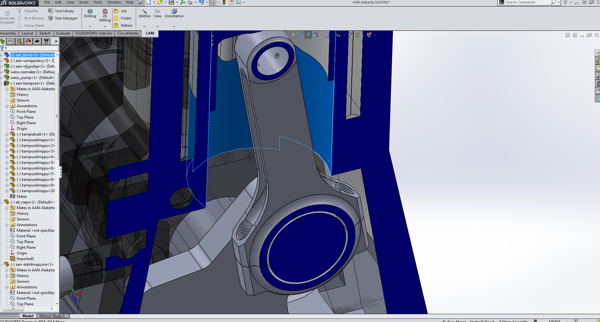Viewport: 600px width, 322px height.
Task: Open the DisplayManager color ball tab
Action: [x=28, y=42]
